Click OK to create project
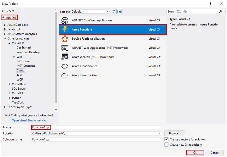227x157 pixels. click(x=195, y=153)
